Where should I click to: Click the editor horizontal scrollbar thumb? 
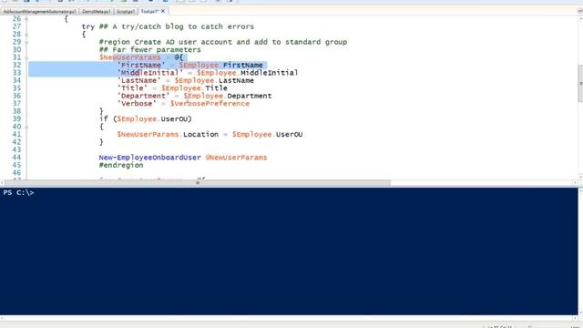197,182
